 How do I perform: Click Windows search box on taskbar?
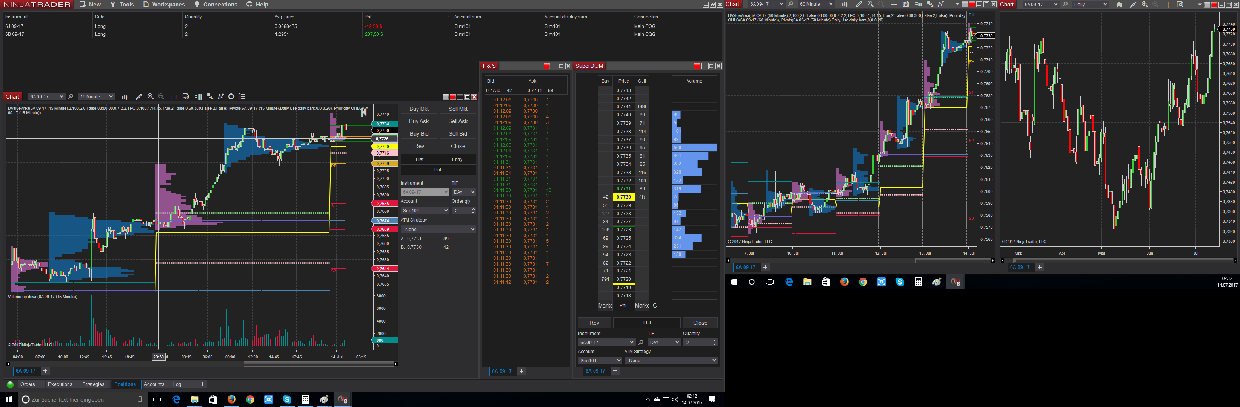(83, 399)
